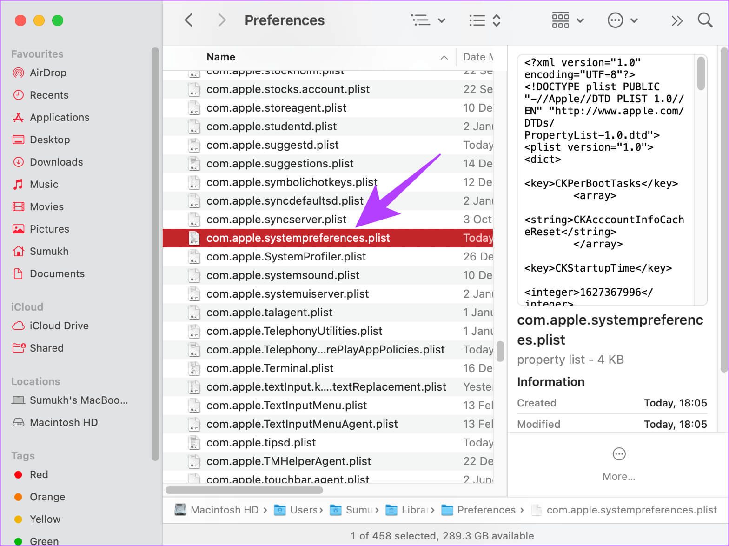Select com.apple.TextInputMenuAgent.plist

[x=328, y=424]
